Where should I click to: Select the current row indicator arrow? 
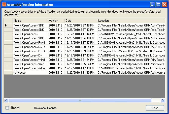click(6, 25)
